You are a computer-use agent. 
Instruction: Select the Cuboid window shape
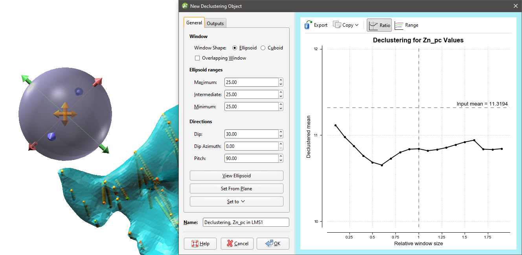coord(263,47)
